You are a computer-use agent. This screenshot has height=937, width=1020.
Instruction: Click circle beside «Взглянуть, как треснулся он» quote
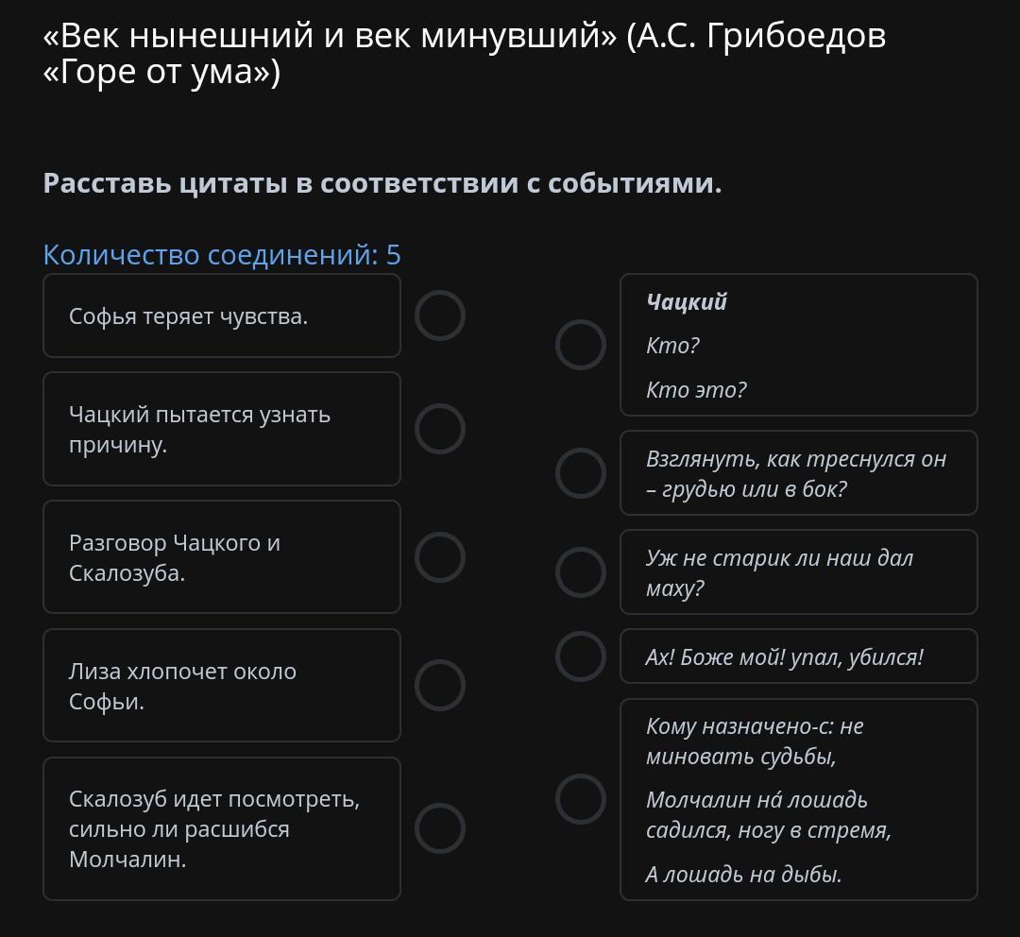pos(581,473)
